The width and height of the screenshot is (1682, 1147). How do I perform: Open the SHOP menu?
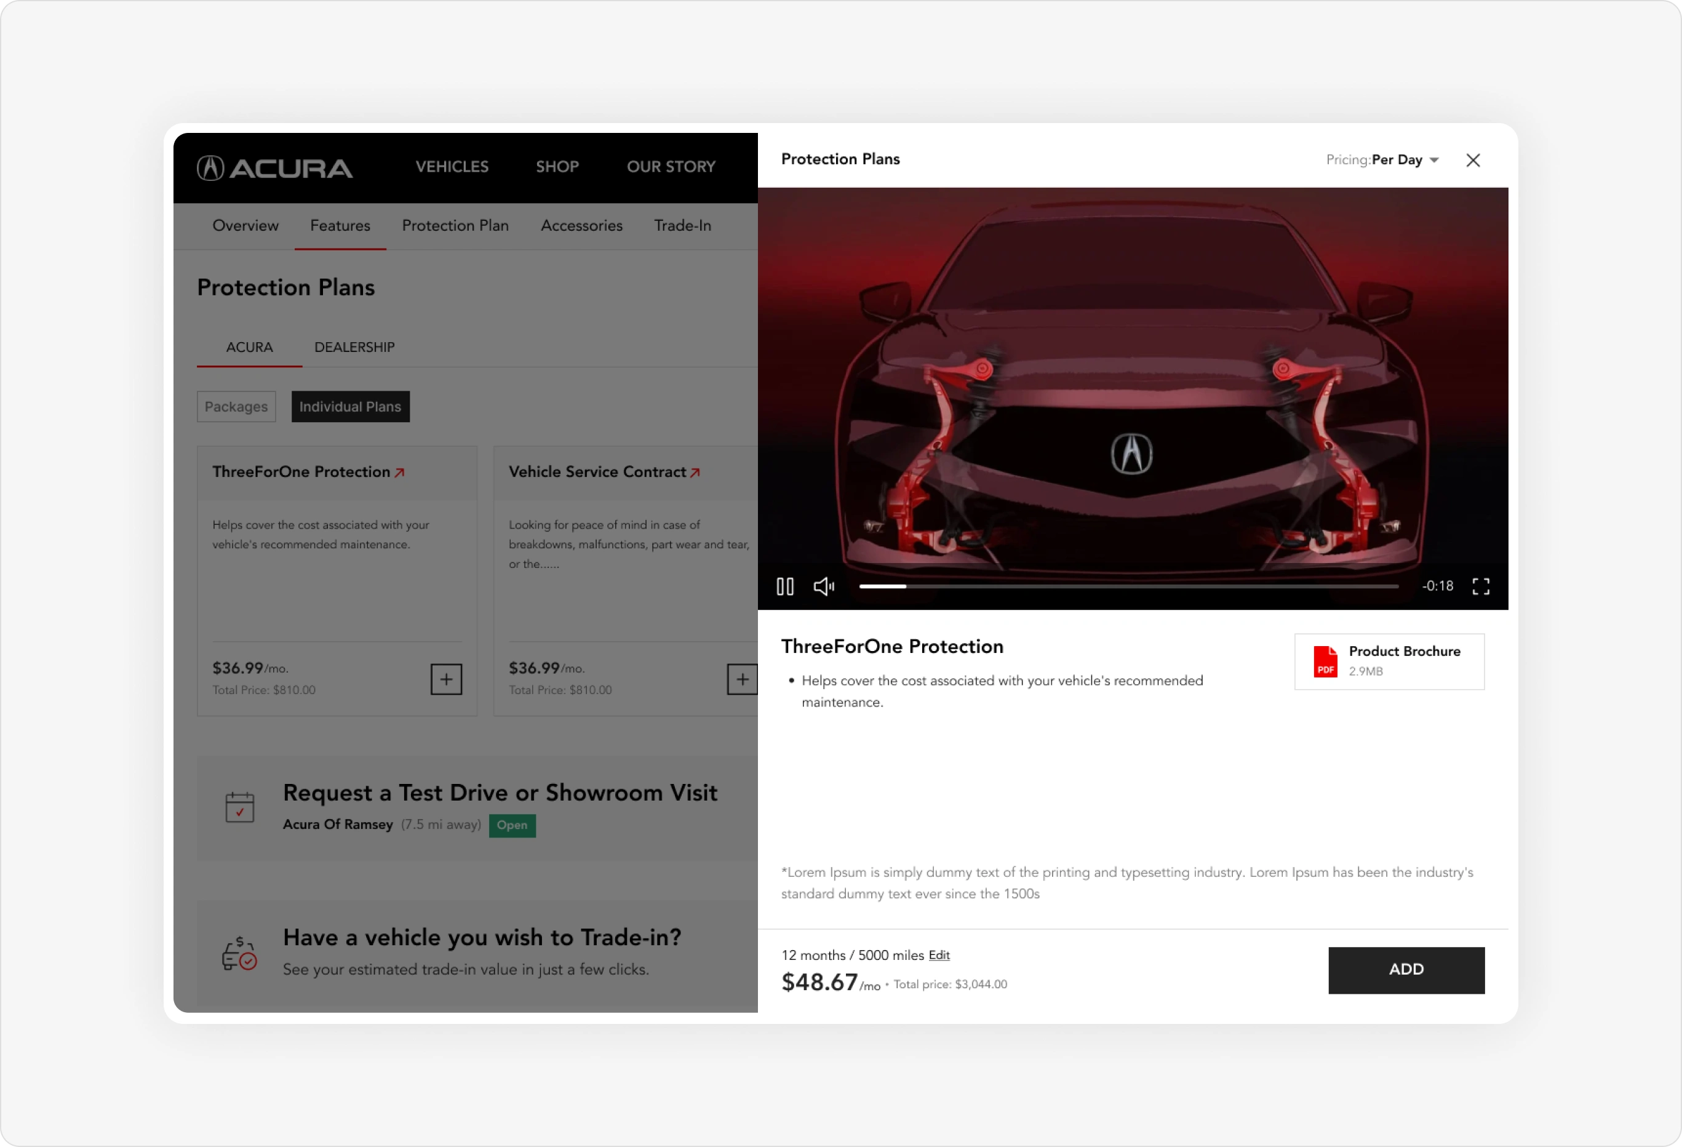click(557, 167)
